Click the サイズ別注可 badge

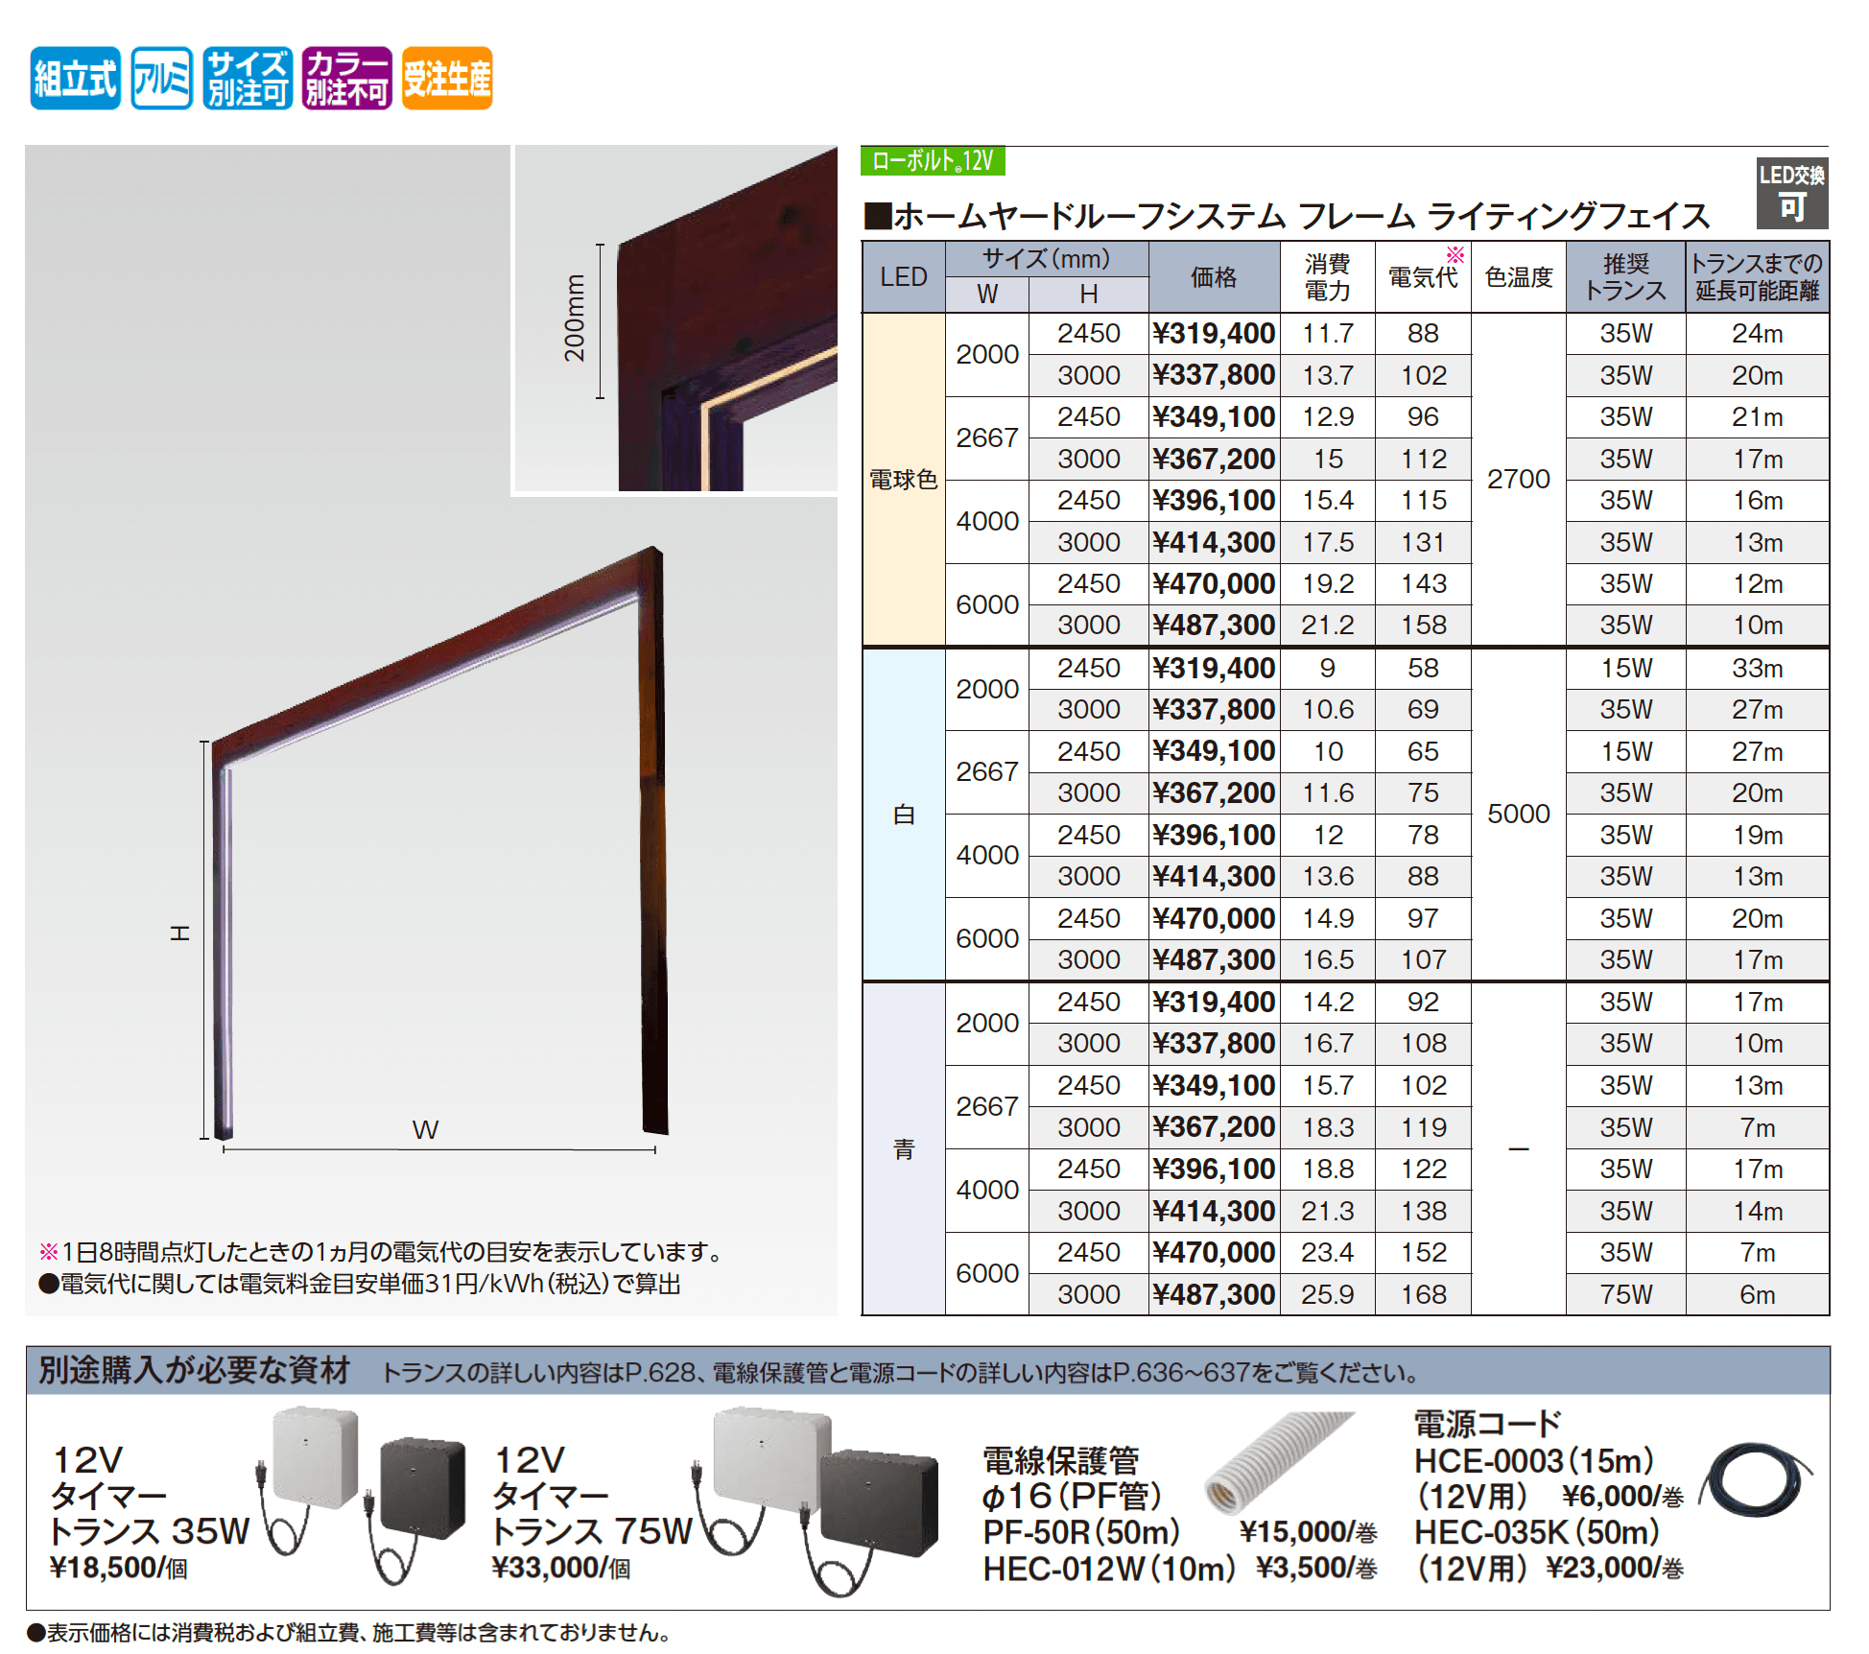pos(248,80)
